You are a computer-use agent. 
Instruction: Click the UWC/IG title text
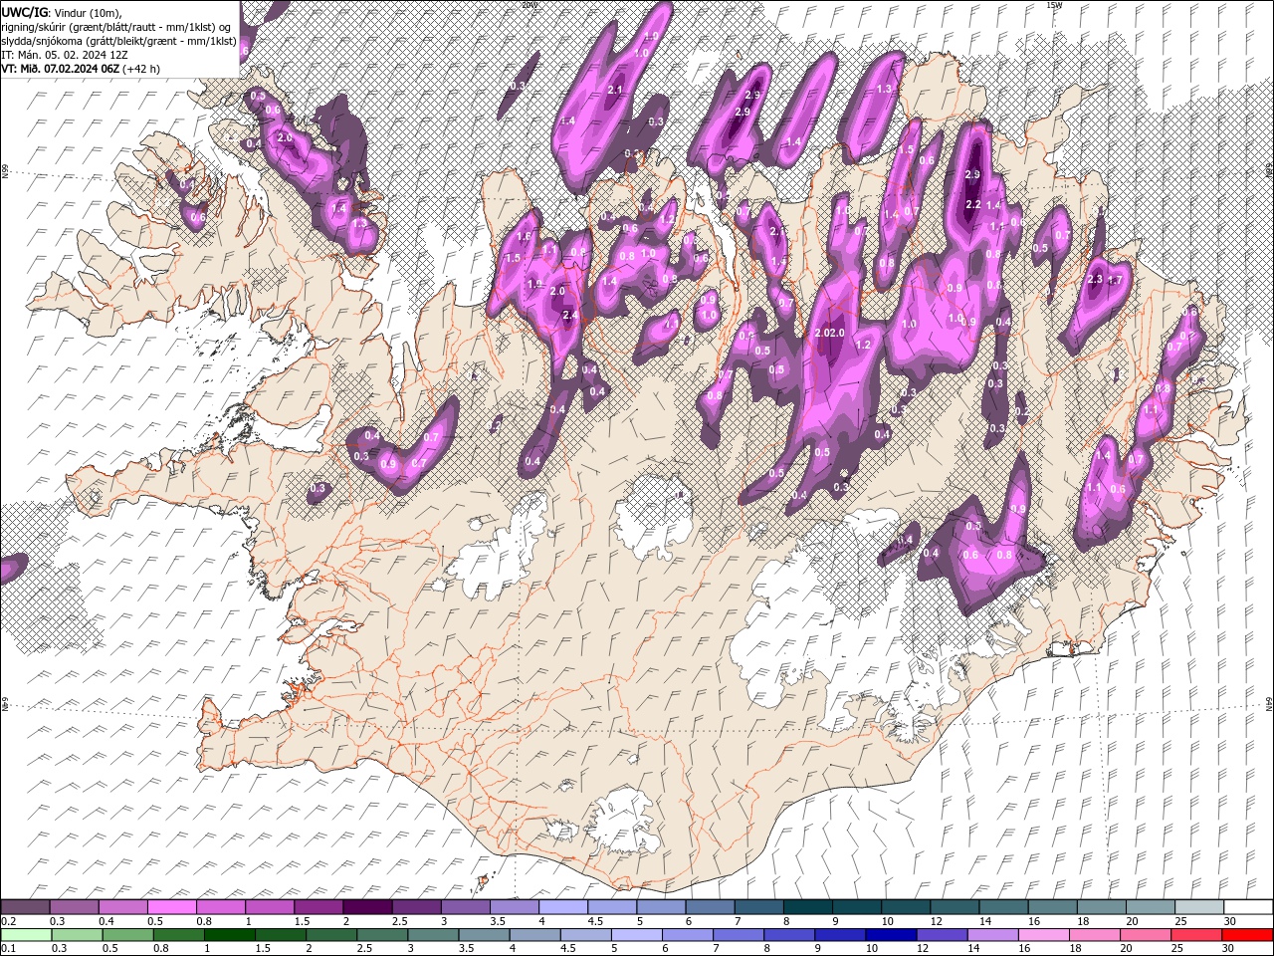coord(25,11)
